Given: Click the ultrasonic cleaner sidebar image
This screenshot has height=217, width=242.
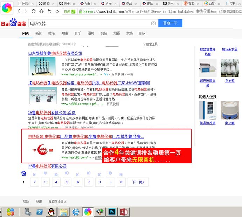Looking at the screenshot, I should pyautogui.click(x=208, y=68).
